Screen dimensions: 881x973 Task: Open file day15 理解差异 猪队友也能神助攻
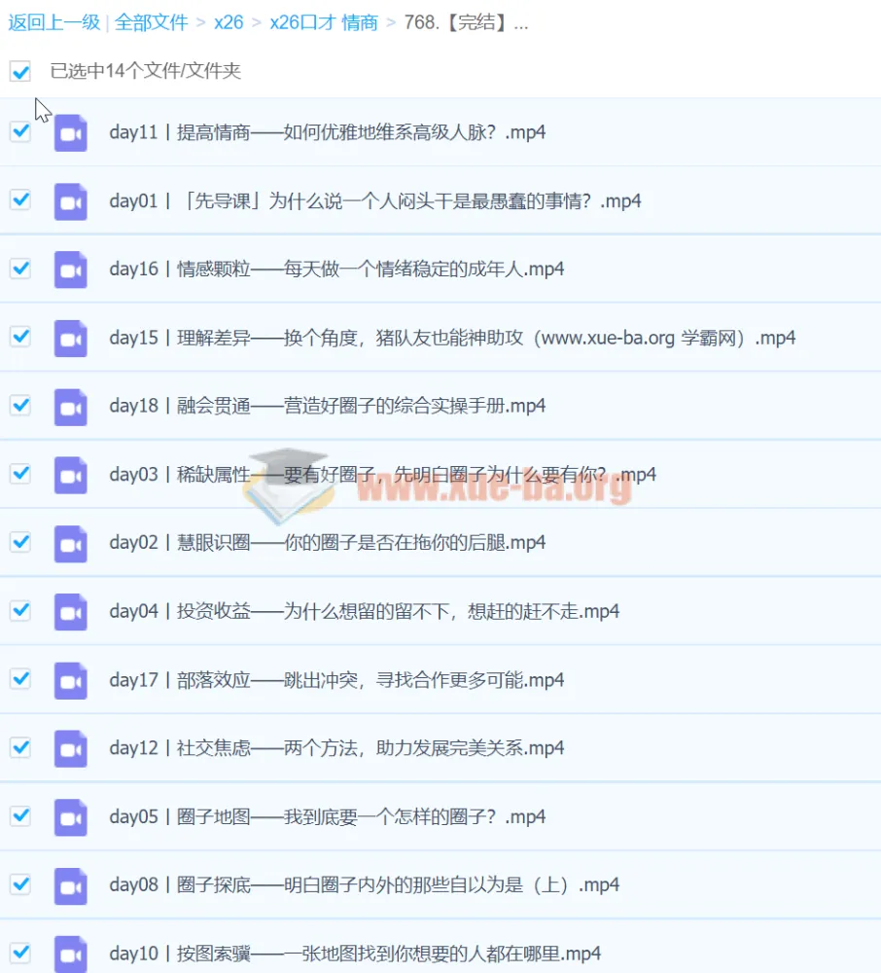coord(452,339)
